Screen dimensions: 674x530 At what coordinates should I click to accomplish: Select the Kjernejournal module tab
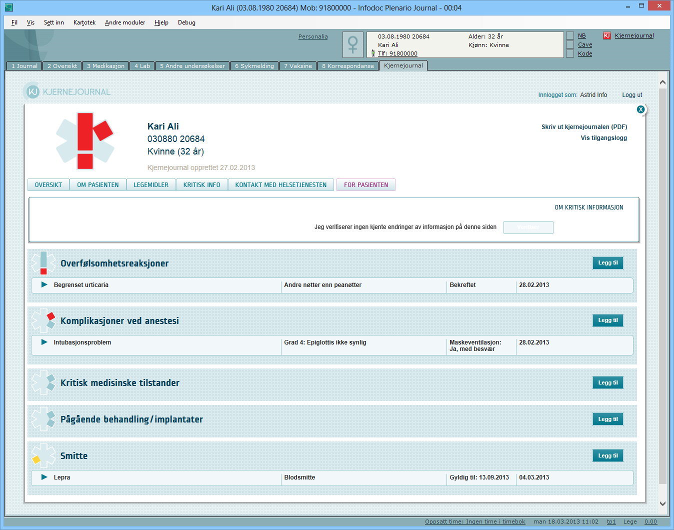pyautogui.click(x=403, y=65)
